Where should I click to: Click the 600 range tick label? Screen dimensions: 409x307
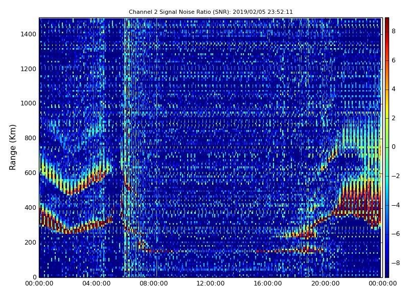30,173
